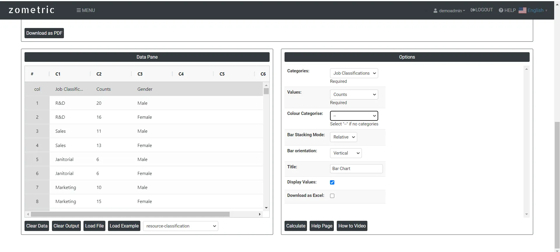560x252 pixels.
Task: Click the 'R&D' cell in row 2
Action: (70, 117)
